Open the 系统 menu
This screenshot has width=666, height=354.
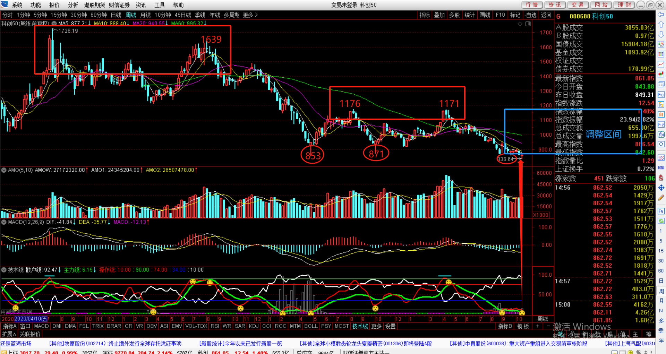pyautogui.click(x=17, y=5)
